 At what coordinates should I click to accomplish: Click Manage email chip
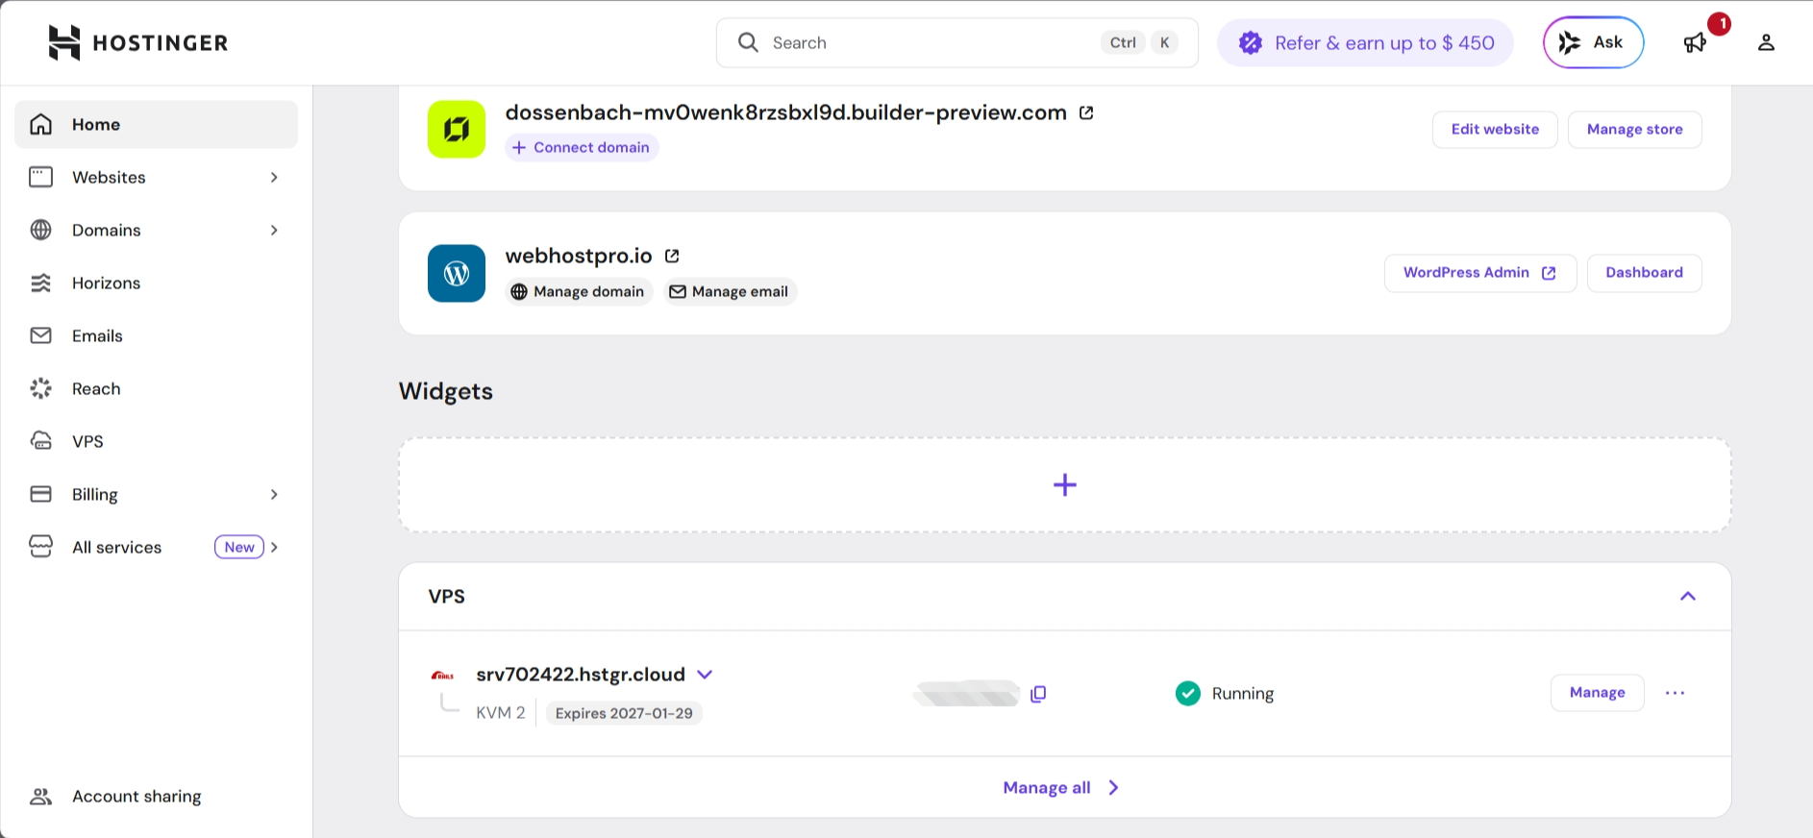point(730,291)
